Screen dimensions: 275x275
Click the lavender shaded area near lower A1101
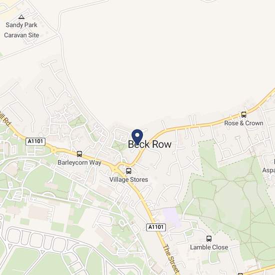point(171,217)
